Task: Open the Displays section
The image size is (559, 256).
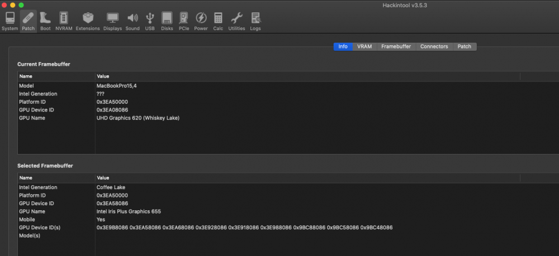Action: [113, 21]
